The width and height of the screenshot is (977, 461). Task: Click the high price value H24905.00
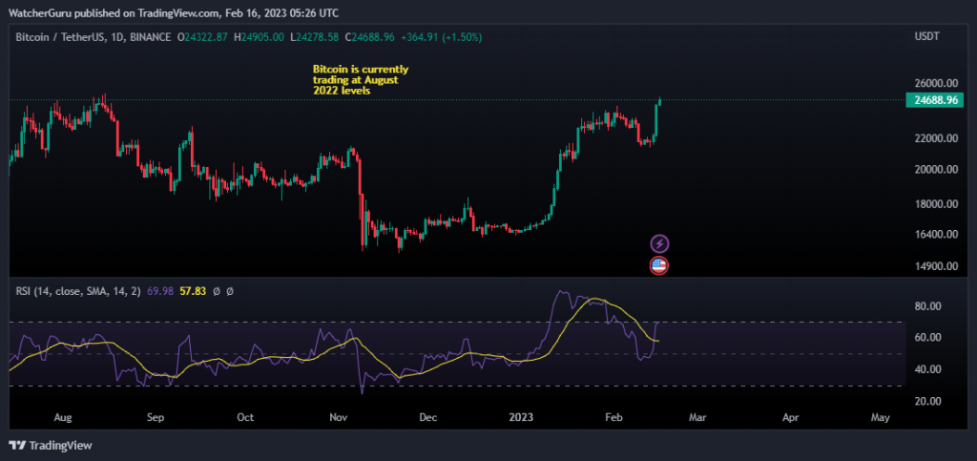(x=260, y=37)
